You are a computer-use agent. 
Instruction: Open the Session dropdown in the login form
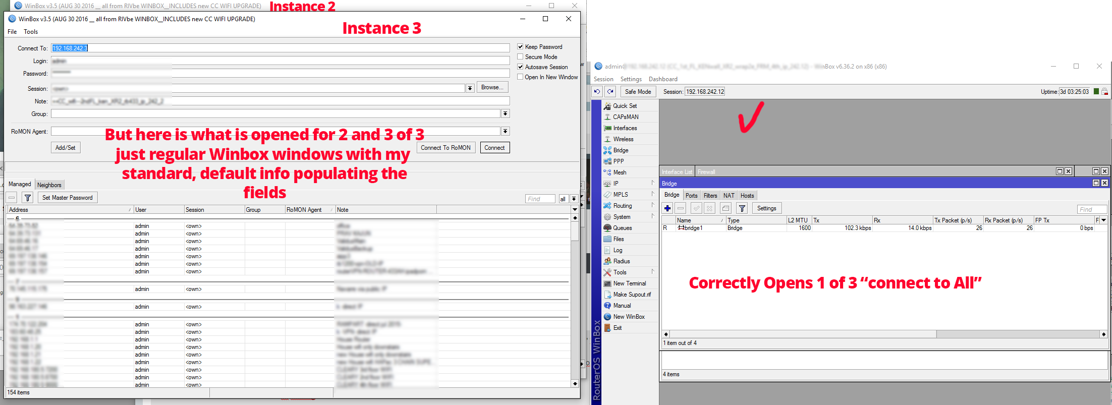point(470,88)
